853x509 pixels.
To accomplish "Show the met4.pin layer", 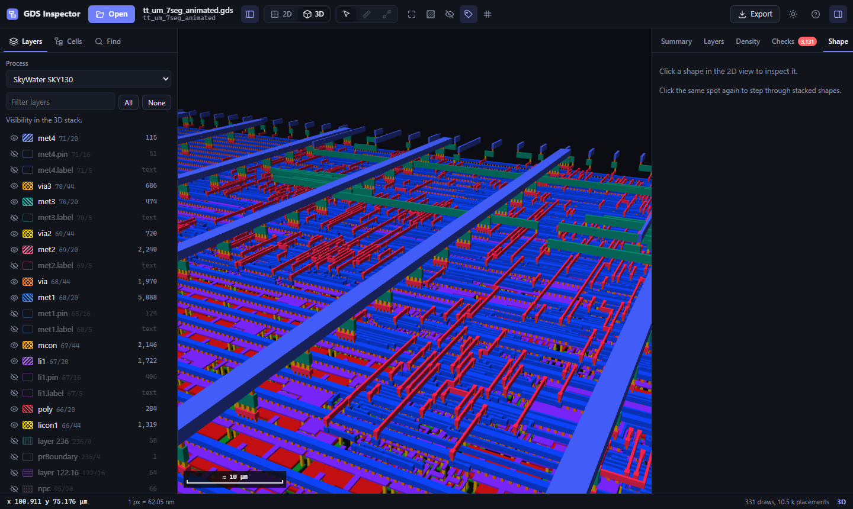I will point(14,154).
